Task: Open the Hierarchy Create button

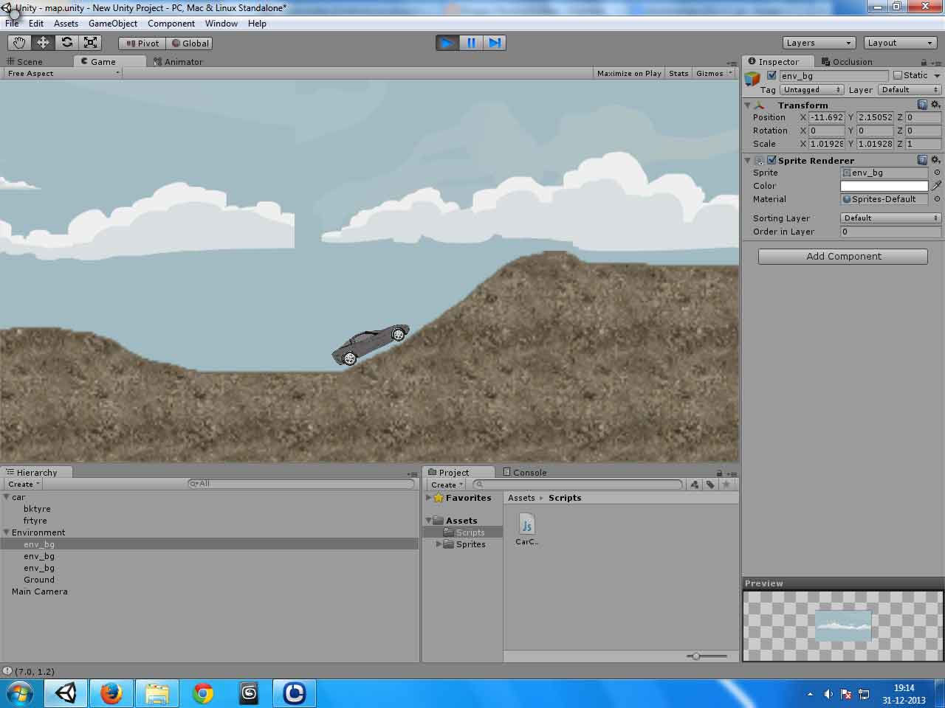Action: 24,485
